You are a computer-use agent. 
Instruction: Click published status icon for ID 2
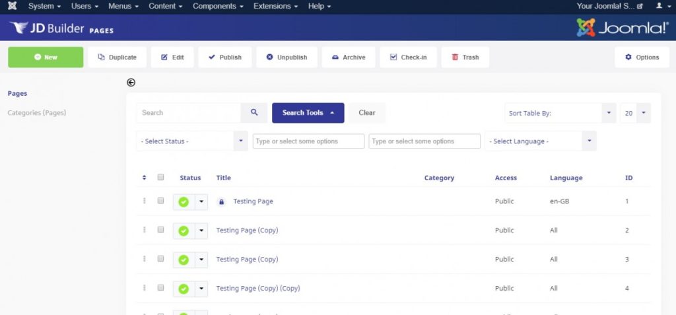click(184, 231)
